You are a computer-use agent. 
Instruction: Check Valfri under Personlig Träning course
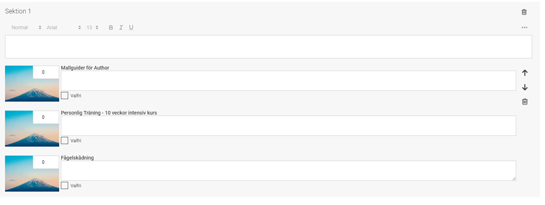(65, 140)
